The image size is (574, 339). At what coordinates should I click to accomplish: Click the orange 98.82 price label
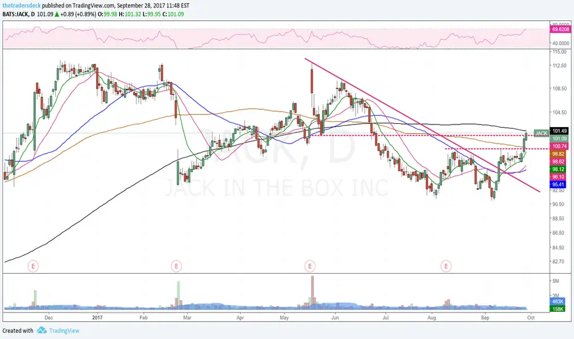coord(558,154)
